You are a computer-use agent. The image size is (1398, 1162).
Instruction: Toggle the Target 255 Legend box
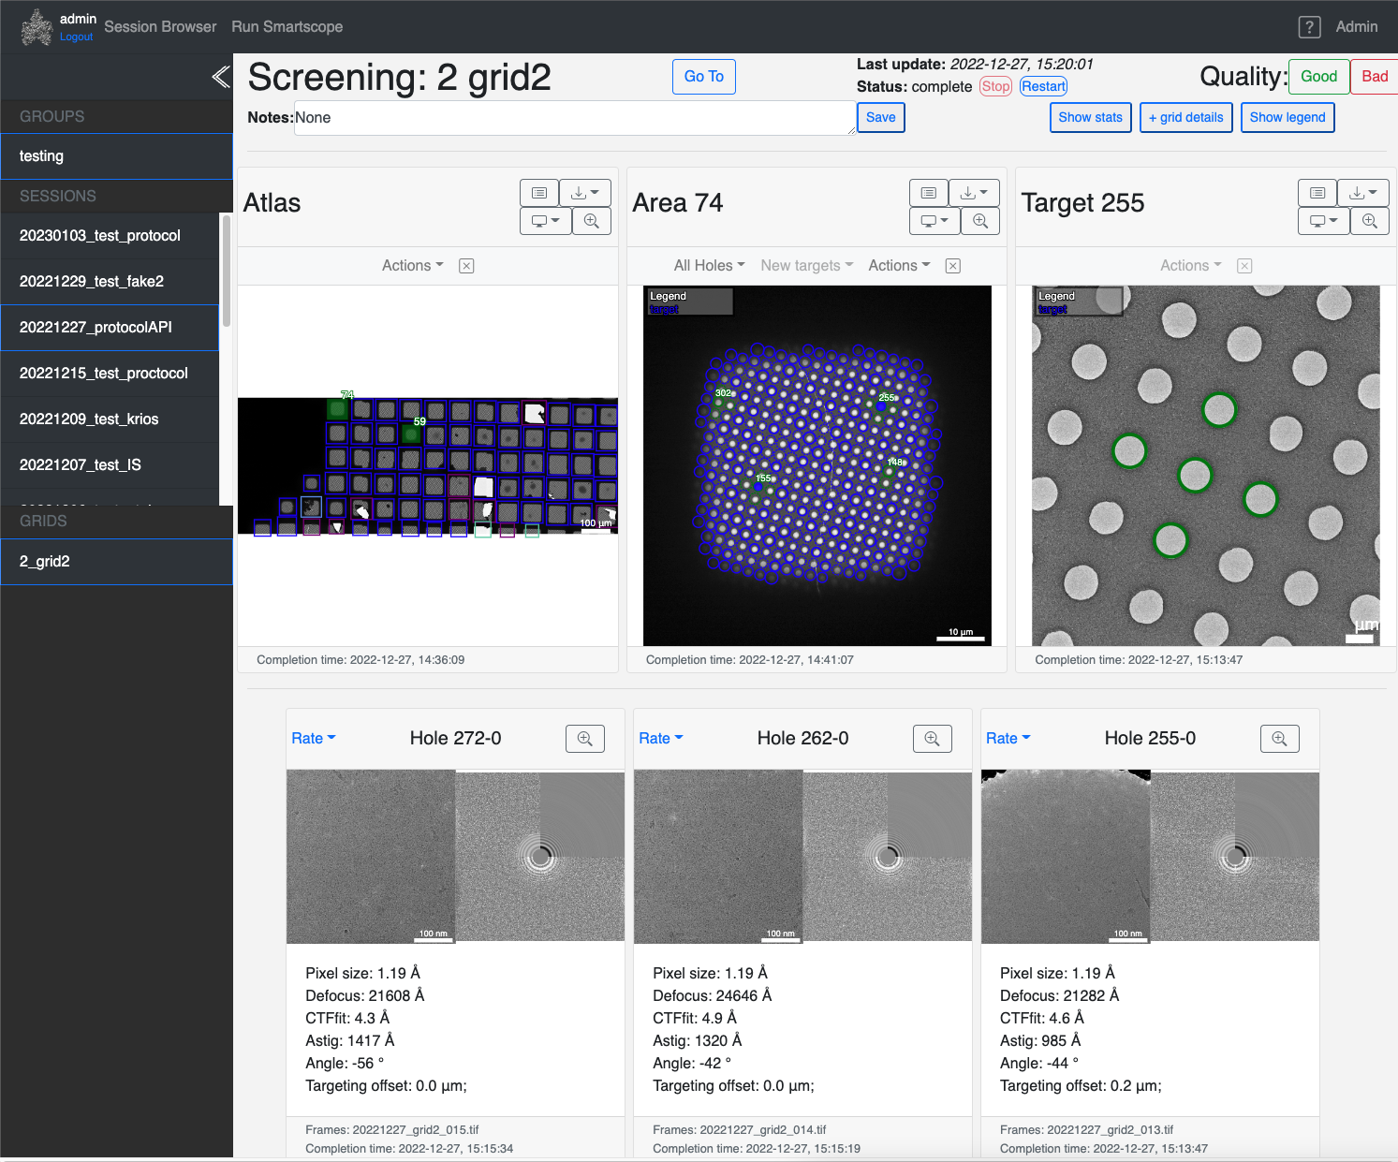pos(1079,302)
